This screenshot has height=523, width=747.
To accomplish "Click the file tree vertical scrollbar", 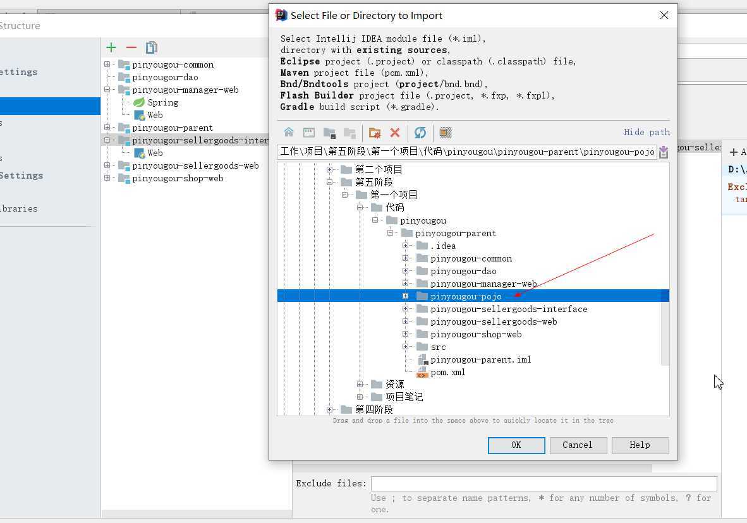I will click(x=665, y=328).
